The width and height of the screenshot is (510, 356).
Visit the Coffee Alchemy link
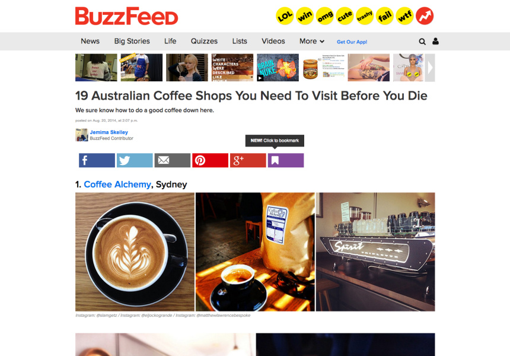[x=117, y=185]
